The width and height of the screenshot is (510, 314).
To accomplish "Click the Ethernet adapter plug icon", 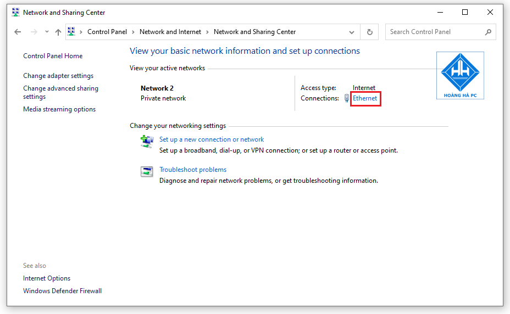I will 347,98.
